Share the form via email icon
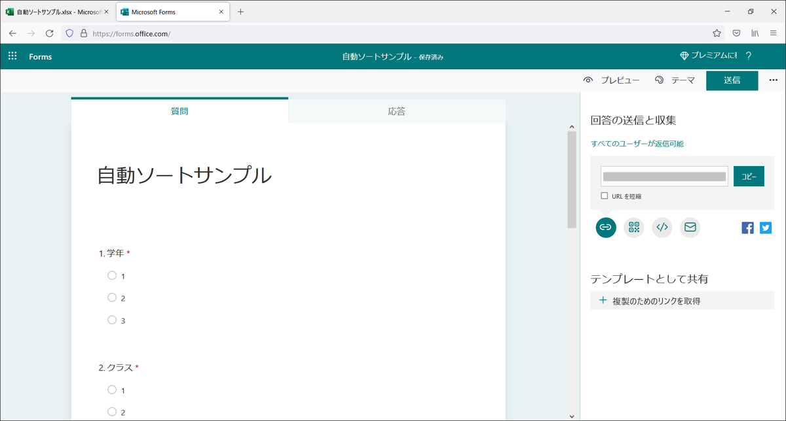Viewport: 786px width, 421px height. pyautogui.click(x=690, y=227)
